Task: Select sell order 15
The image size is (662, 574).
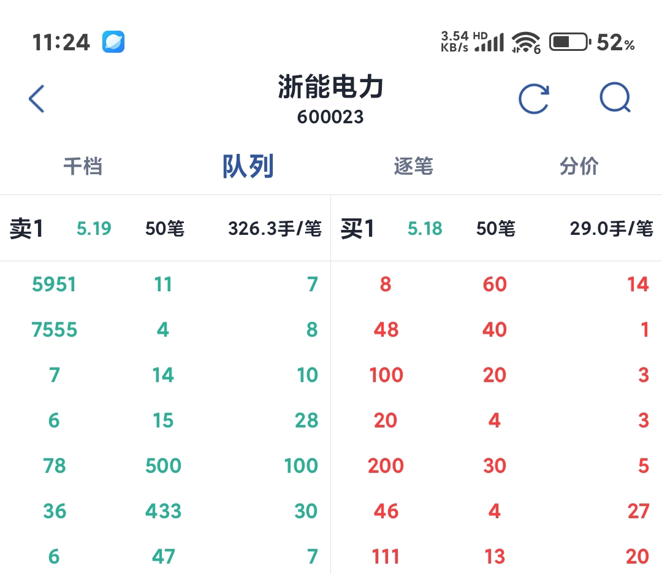Action: coord(164,420)
